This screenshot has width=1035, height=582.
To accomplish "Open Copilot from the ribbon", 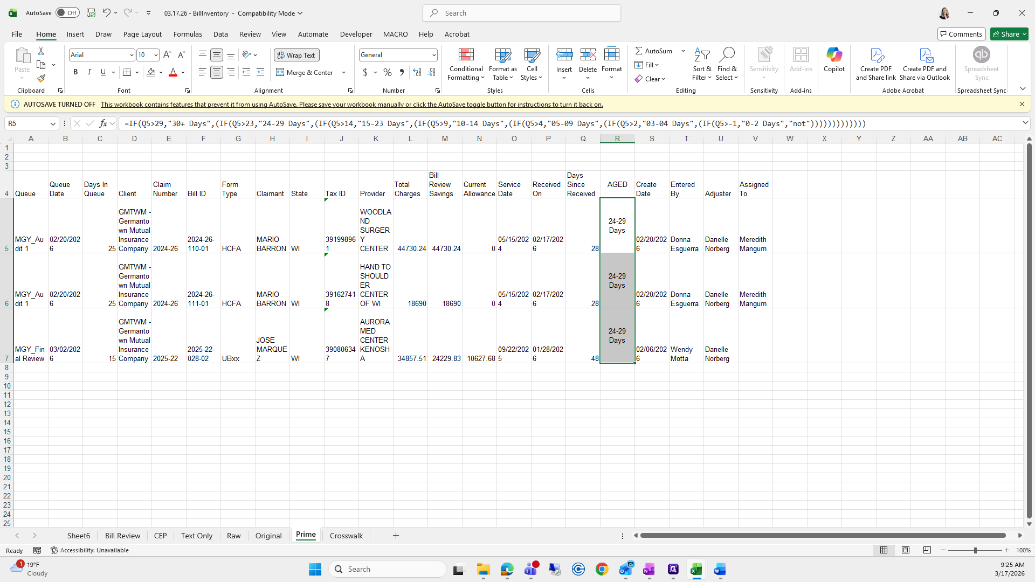I will pos(833,59).
